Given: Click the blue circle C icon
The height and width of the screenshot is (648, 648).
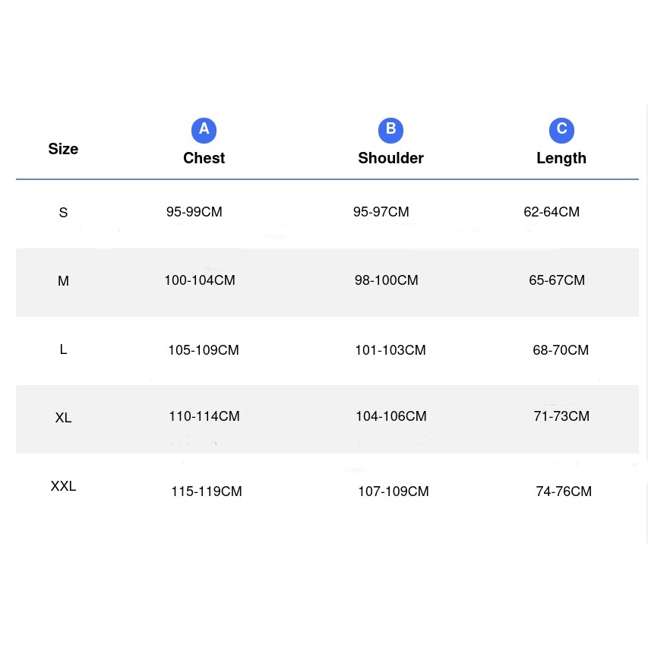Looking at the screenshot, I should click(561, 130).
